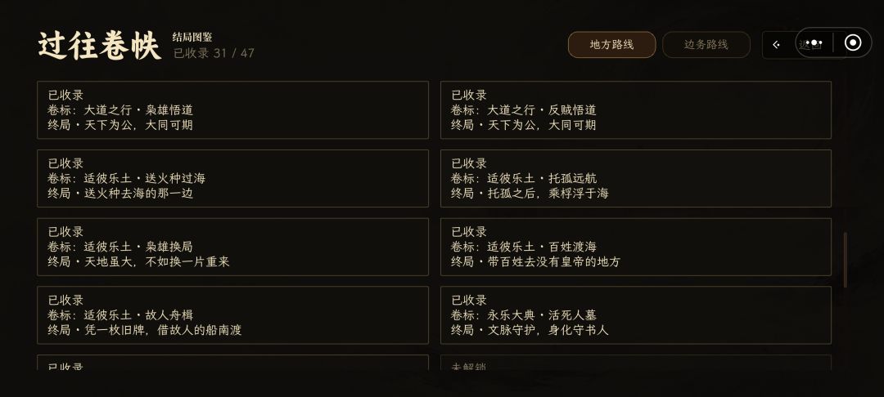Click the partially visible bottom-left 已收录 card
Image resolution: width=884 pixels, height=397 pixels.
click(x=232, y=363)
